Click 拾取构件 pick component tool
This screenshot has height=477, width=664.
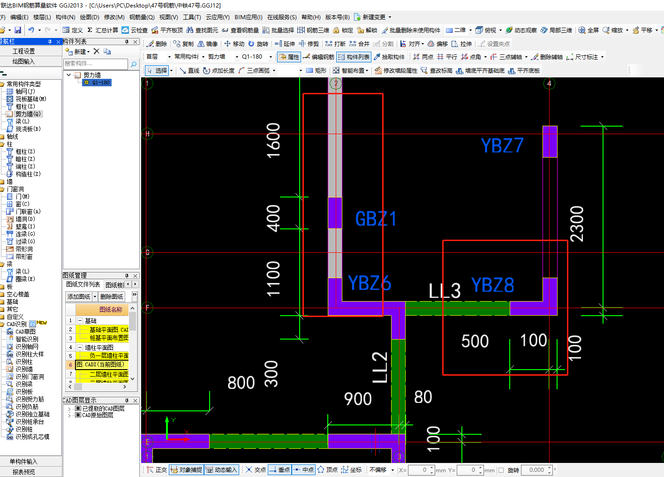389,57
